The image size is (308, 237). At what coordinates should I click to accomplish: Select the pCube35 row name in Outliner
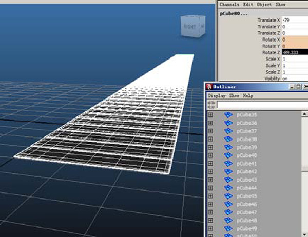click(x=247, y=115)
